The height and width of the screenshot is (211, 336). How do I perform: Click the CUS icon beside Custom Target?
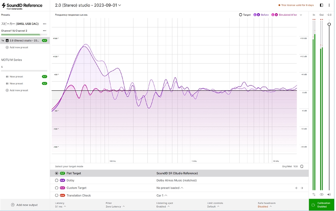62,188
